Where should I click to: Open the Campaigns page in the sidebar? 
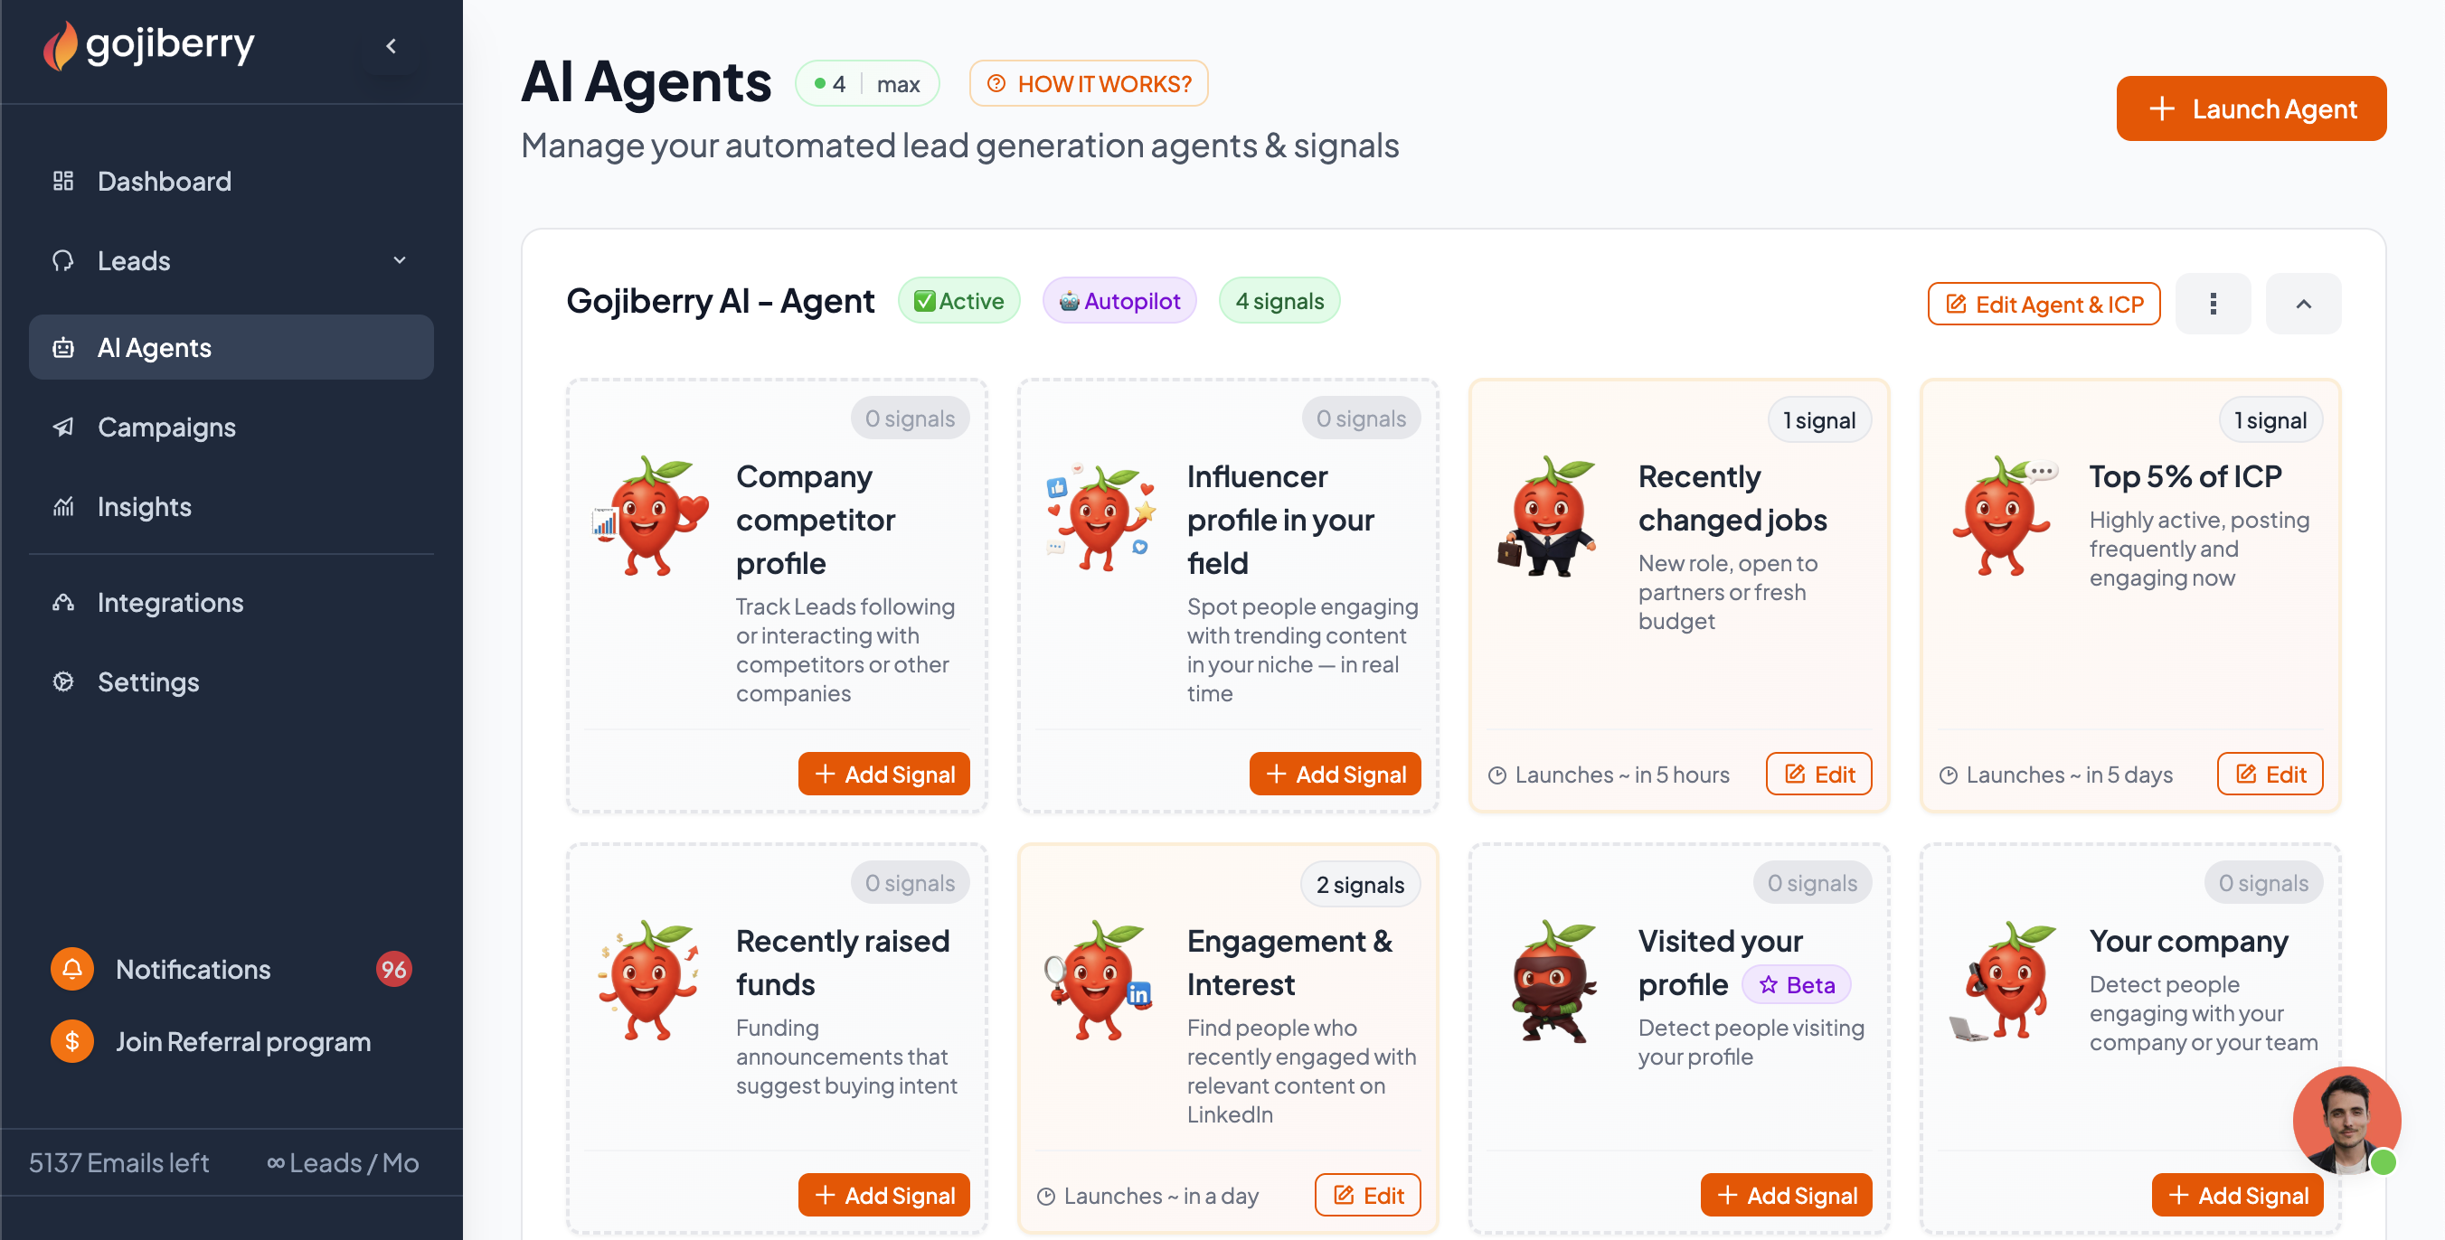[167, 427]
